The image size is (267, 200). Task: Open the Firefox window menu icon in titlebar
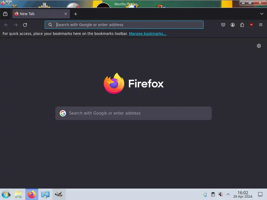point(3,3)
